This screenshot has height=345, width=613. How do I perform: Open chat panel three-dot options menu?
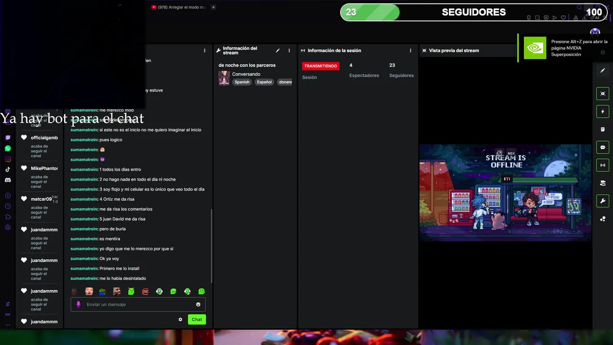click(204, 50)
